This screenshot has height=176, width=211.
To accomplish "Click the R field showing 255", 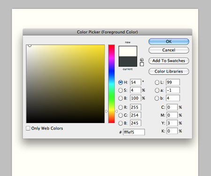I will [136, 107].
